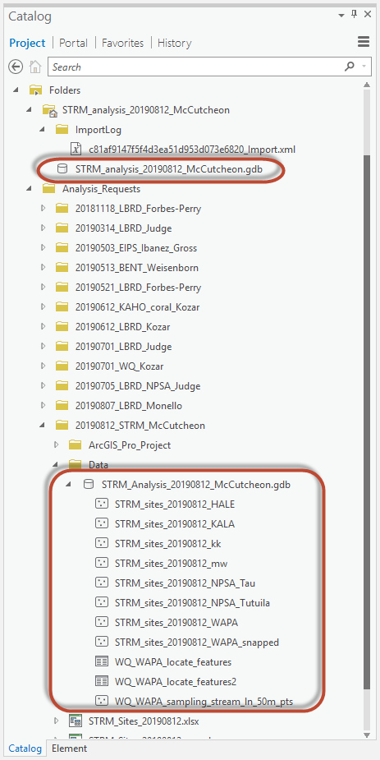Screen dimensions: 380x760
Task: Click the 20190314_LBRD_Judge folder icon
Action: [62, 228]
